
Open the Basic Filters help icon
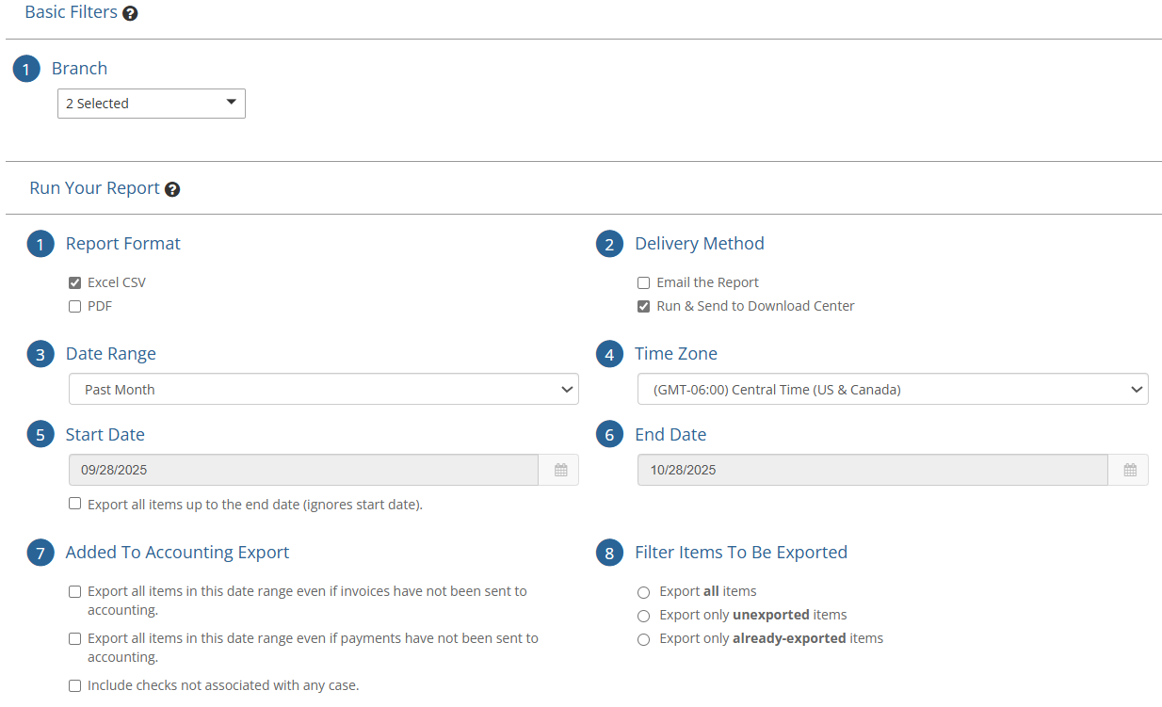click(x=129, y=13)
